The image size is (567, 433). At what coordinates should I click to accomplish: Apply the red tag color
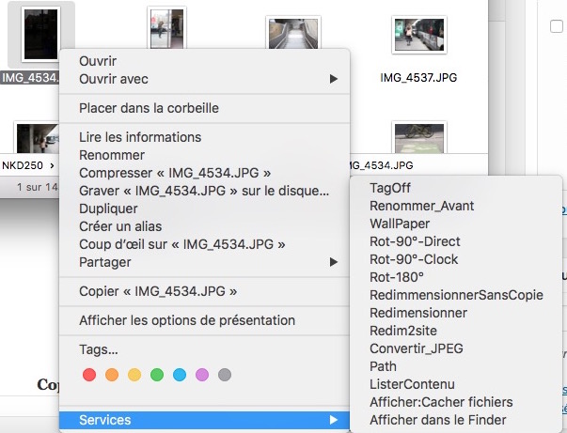pos(90,376)
